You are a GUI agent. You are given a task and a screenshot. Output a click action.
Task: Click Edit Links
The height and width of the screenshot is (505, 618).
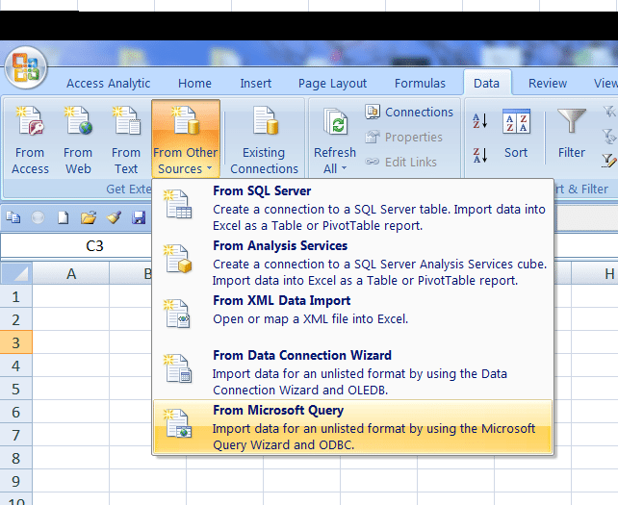pos(400,162)
